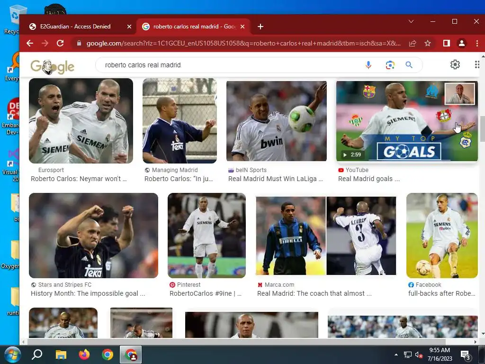The image size is (485, 364).
Task: Click 'Roberto Carlos: "In ju...' link
Action: click(179, 179)
